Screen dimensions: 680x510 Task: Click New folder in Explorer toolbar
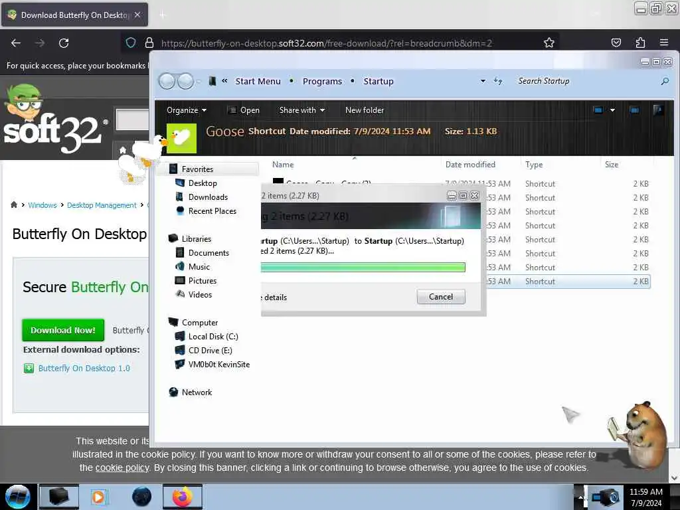tap(365, 110)
